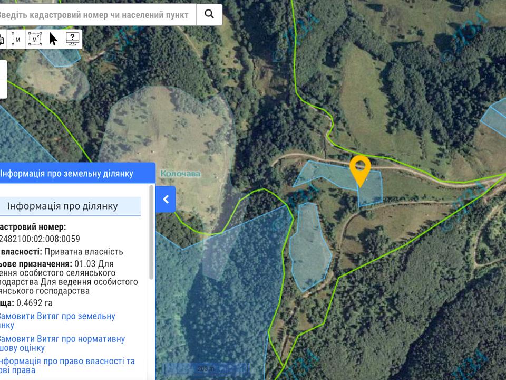Click the info panel vertical scrollbar
This screenshot has height=380, width=506.
pyautogui.click(x=152, y=232)
